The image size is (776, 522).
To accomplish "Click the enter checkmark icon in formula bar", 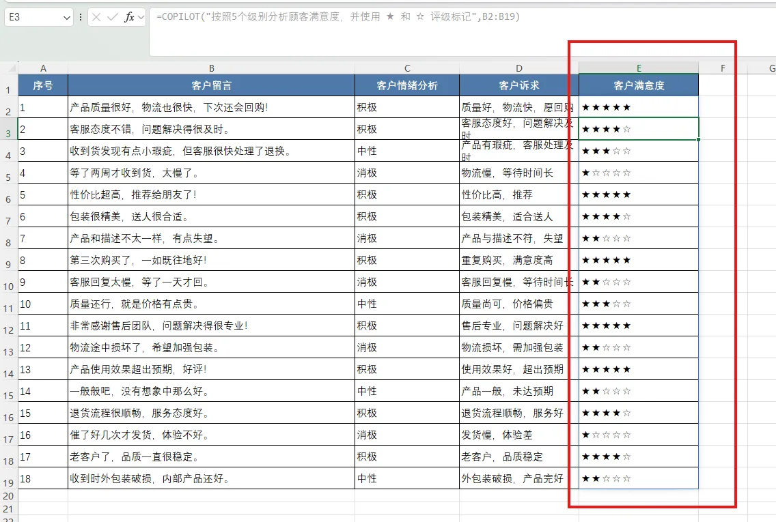I will click(x=112, y=17).
